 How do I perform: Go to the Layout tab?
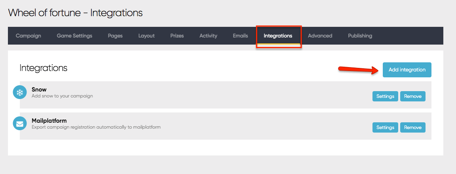(x=146, y=36)
